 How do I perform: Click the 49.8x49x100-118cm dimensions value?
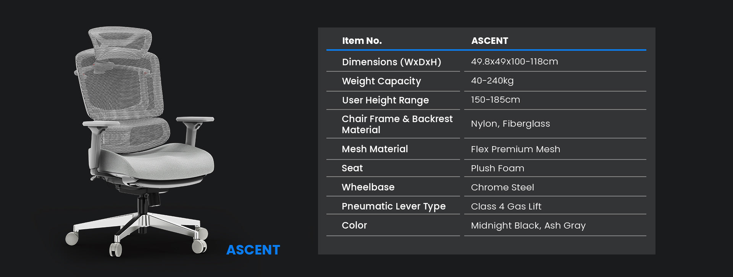click(514, 61)
